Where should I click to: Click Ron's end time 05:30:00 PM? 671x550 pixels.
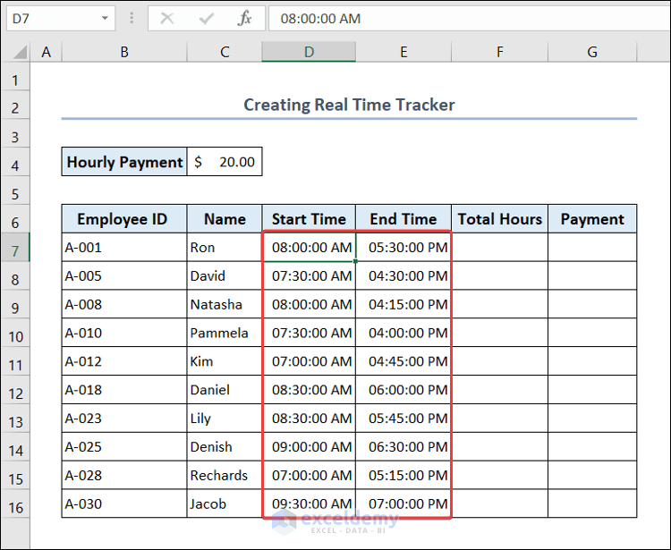[x=403, y=247]
